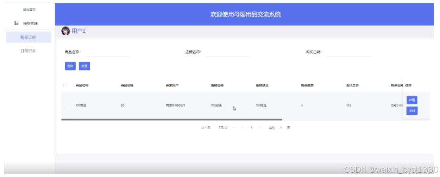The image size is (440, 177).
Task: Click the XX地址 cell
Action: pyautogui.click(x=261, y=105)
